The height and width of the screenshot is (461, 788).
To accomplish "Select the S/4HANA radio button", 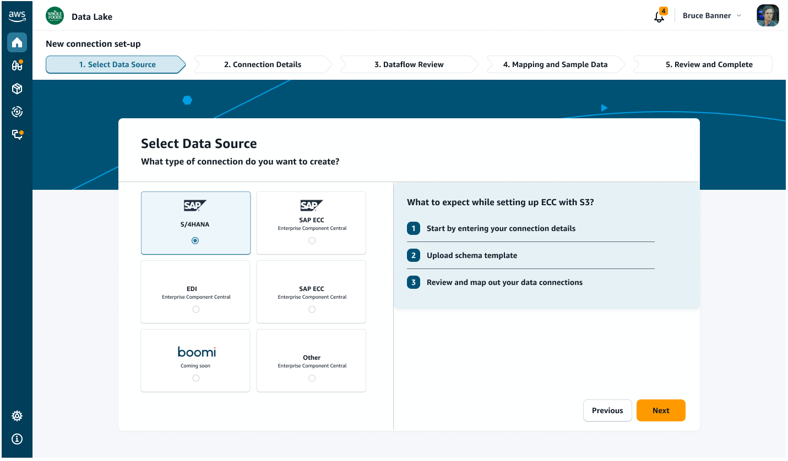I will click(x=195, y=240).
